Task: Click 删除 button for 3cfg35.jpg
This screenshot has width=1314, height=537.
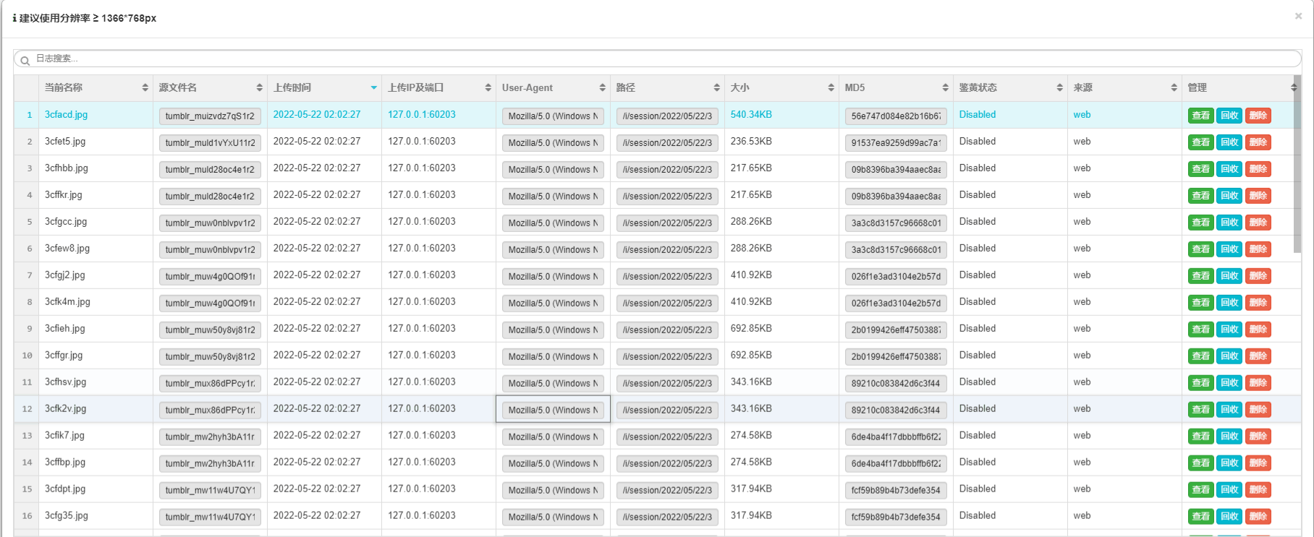Action: click(1258, 517)
